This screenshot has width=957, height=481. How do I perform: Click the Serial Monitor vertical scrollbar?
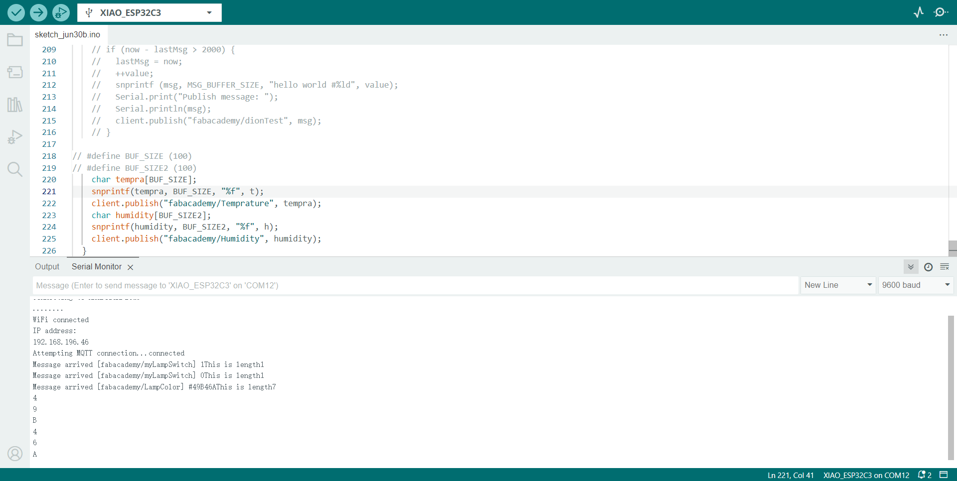click(x=951, y=387)
